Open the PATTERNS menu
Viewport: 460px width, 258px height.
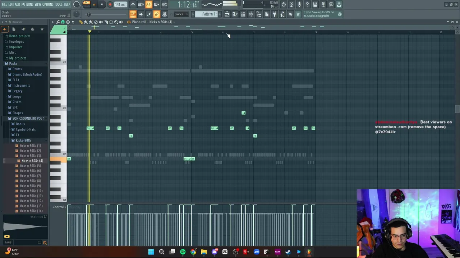(x=27, y=4)
